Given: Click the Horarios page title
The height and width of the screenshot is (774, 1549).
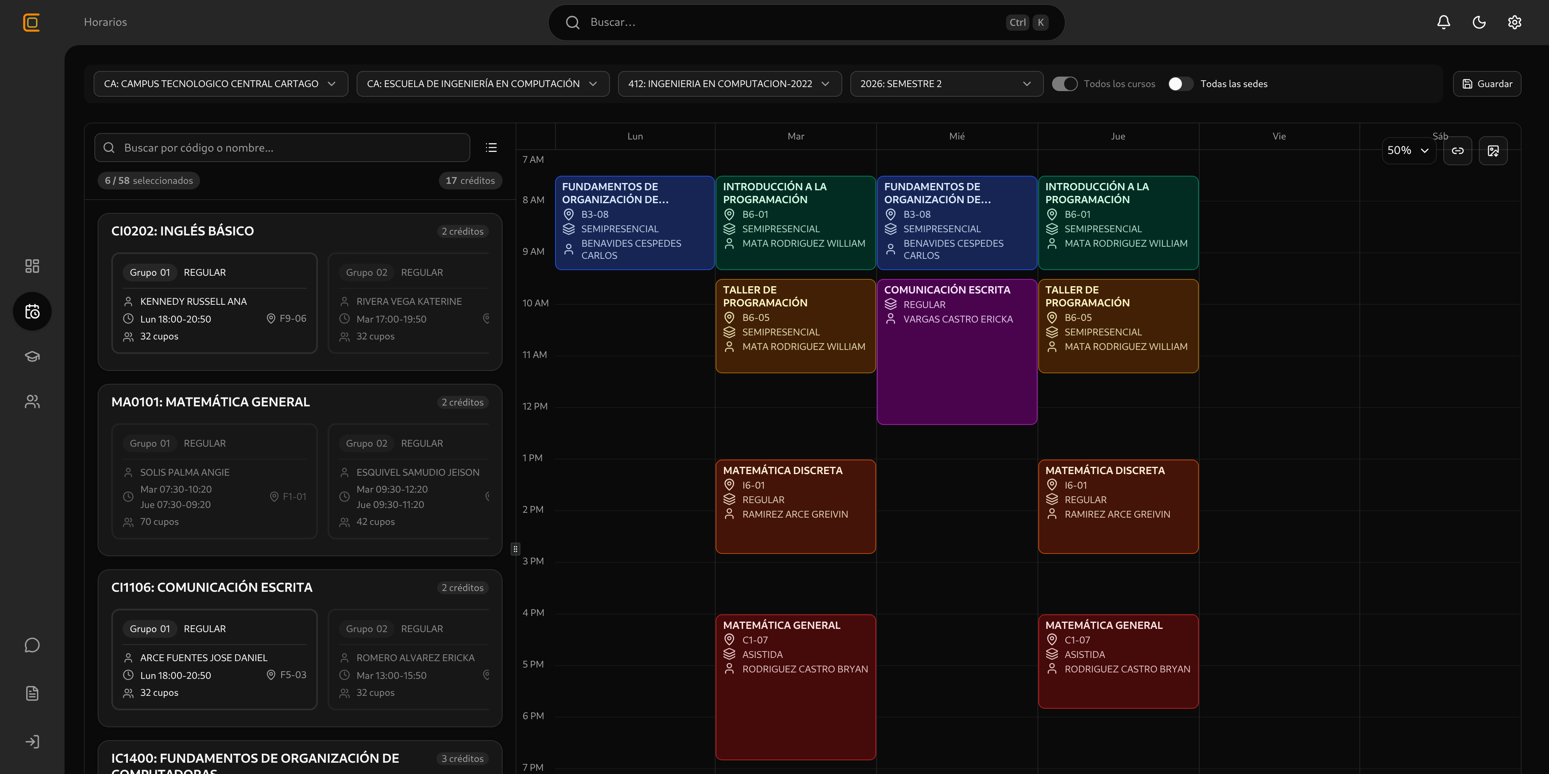Looking at the screenshot, I should [x=105, y=22].
